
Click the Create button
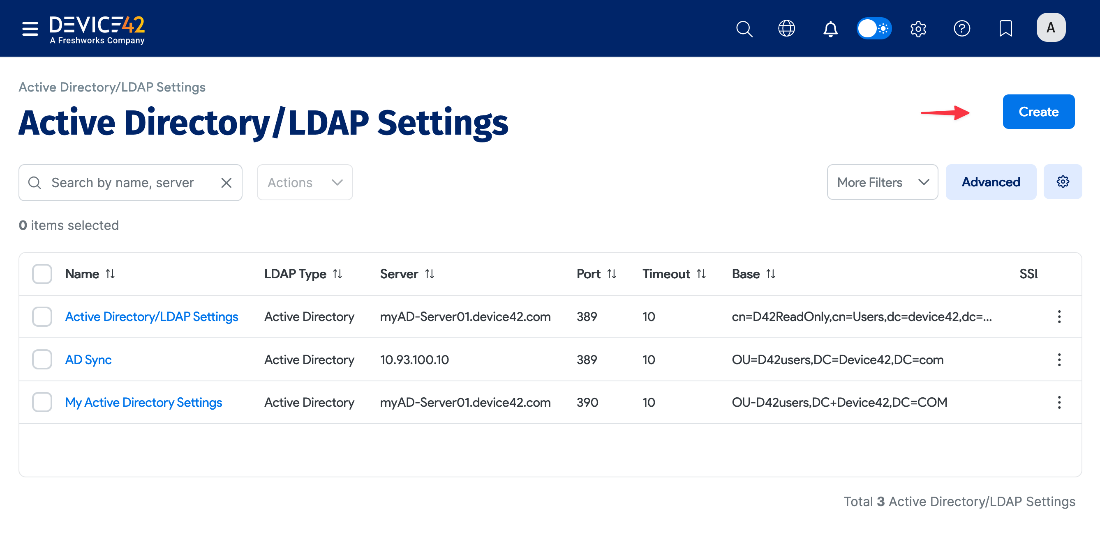point(1038,112)
